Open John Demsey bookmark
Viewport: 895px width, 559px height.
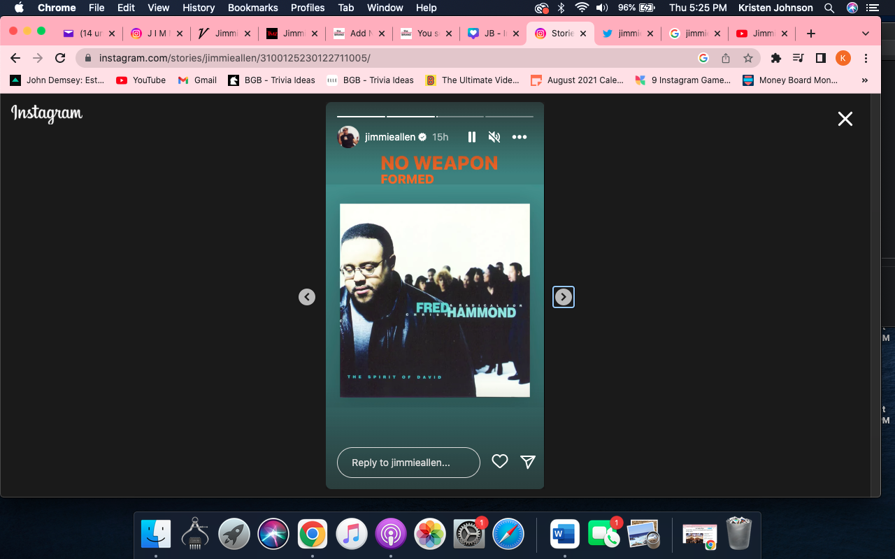coord(57,80)
